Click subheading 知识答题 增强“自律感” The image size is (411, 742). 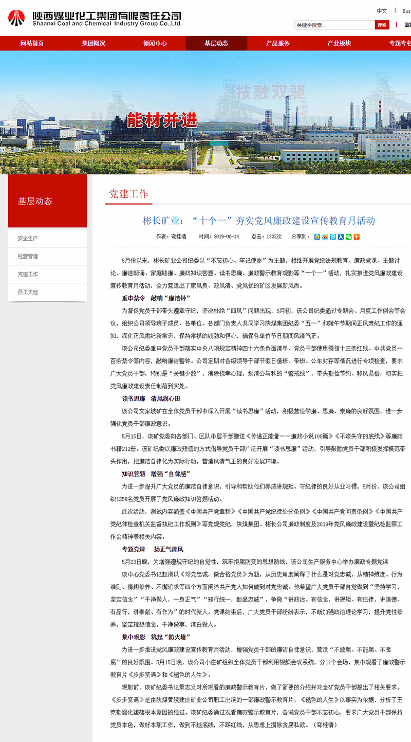(x=156, y=474)
